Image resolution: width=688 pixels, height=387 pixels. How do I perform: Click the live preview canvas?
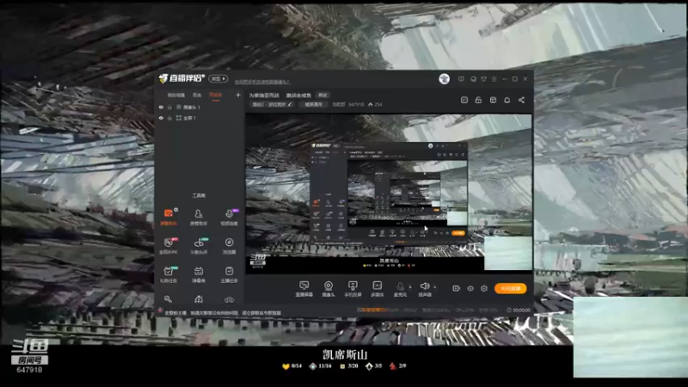coord(389,194)
